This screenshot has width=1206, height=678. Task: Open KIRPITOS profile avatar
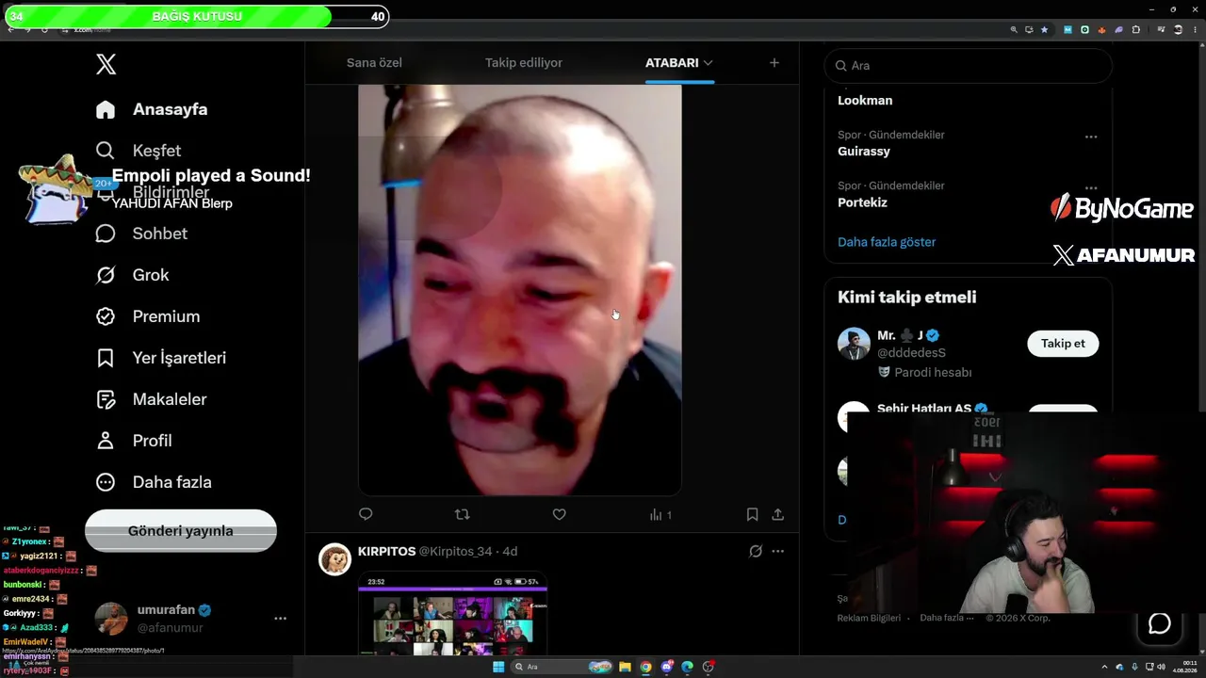pos(334,559)
